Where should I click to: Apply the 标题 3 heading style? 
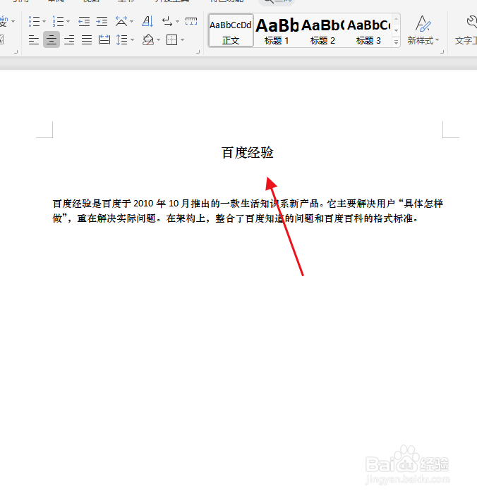[368, 30]
